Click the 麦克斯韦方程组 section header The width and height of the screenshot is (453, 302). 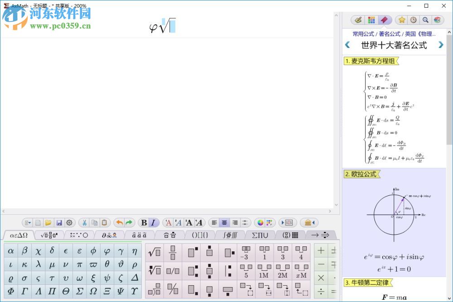[x=370, y=61]
